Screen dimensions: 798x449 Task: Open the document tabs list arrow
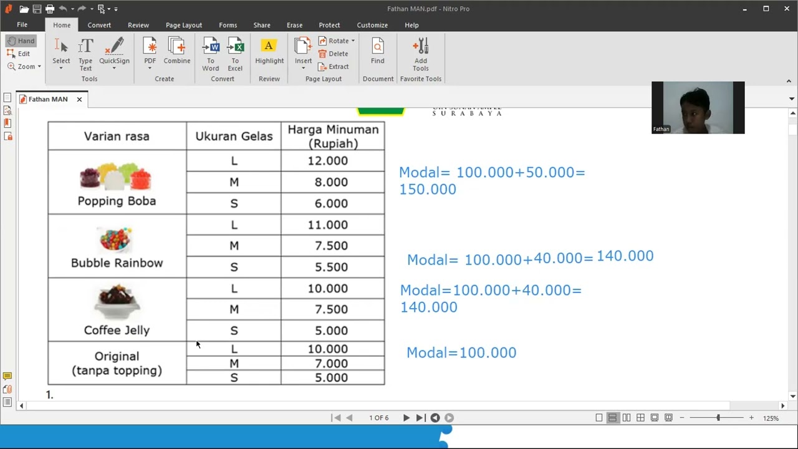792,99
